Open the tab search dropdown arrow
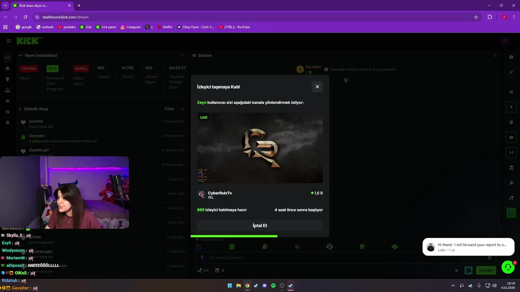The image size is (520, 292). pyautogui.click(x=5, y=6)
